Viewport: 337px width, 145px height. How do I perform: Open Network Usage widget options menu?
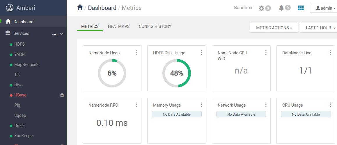point(266,105)
